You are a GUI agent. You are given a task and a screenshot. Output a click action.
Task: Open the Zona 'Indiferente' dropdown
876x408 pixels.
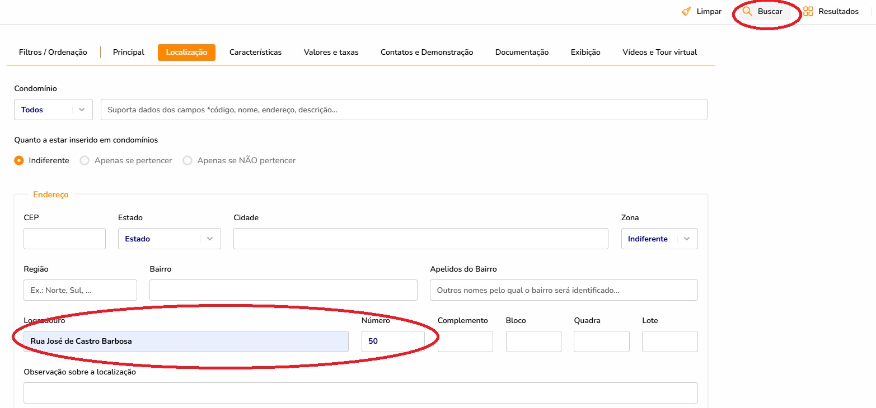(659, 239)
